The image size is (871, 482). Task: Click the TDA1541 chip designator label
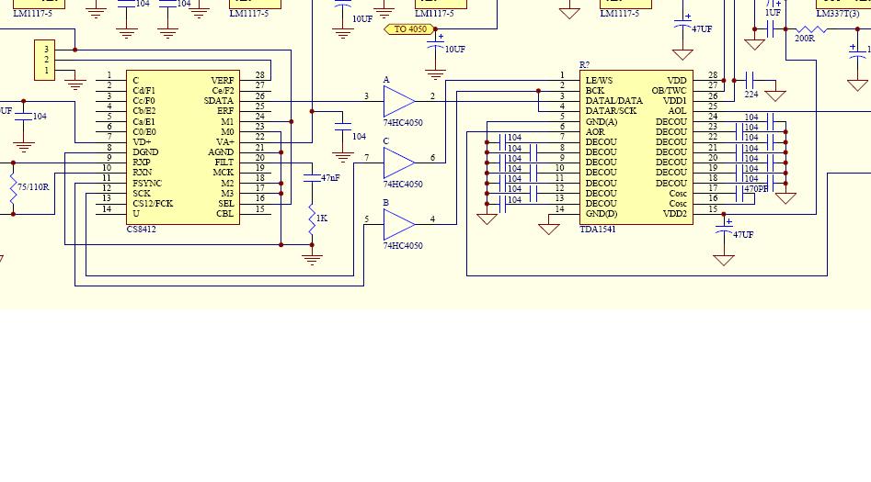click(x=598, y=230)
